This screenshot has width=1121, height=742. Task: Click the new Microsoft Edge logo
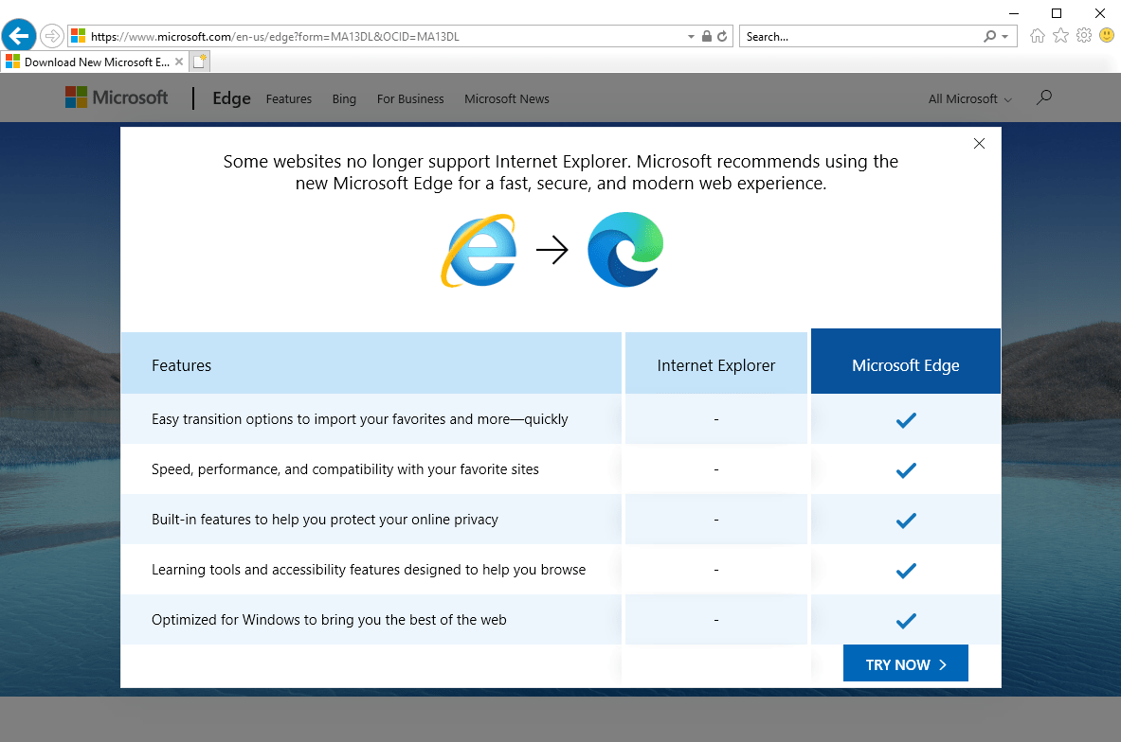(x=624, y=249)
